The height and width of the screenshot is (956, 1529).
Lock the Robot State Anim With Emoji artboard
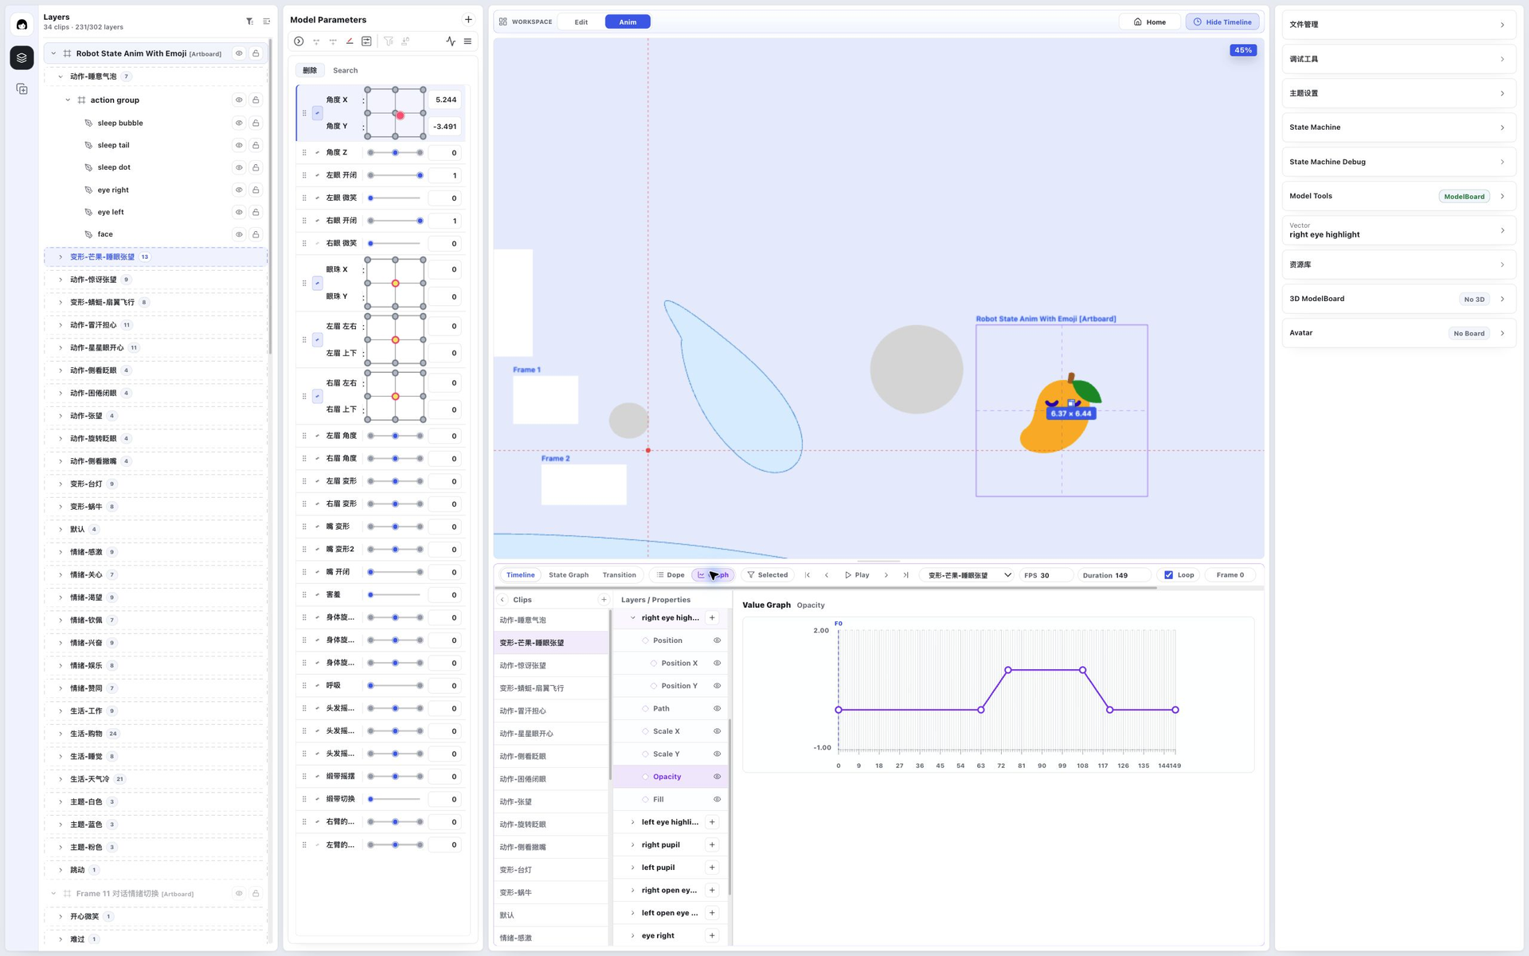click(256, 53)
